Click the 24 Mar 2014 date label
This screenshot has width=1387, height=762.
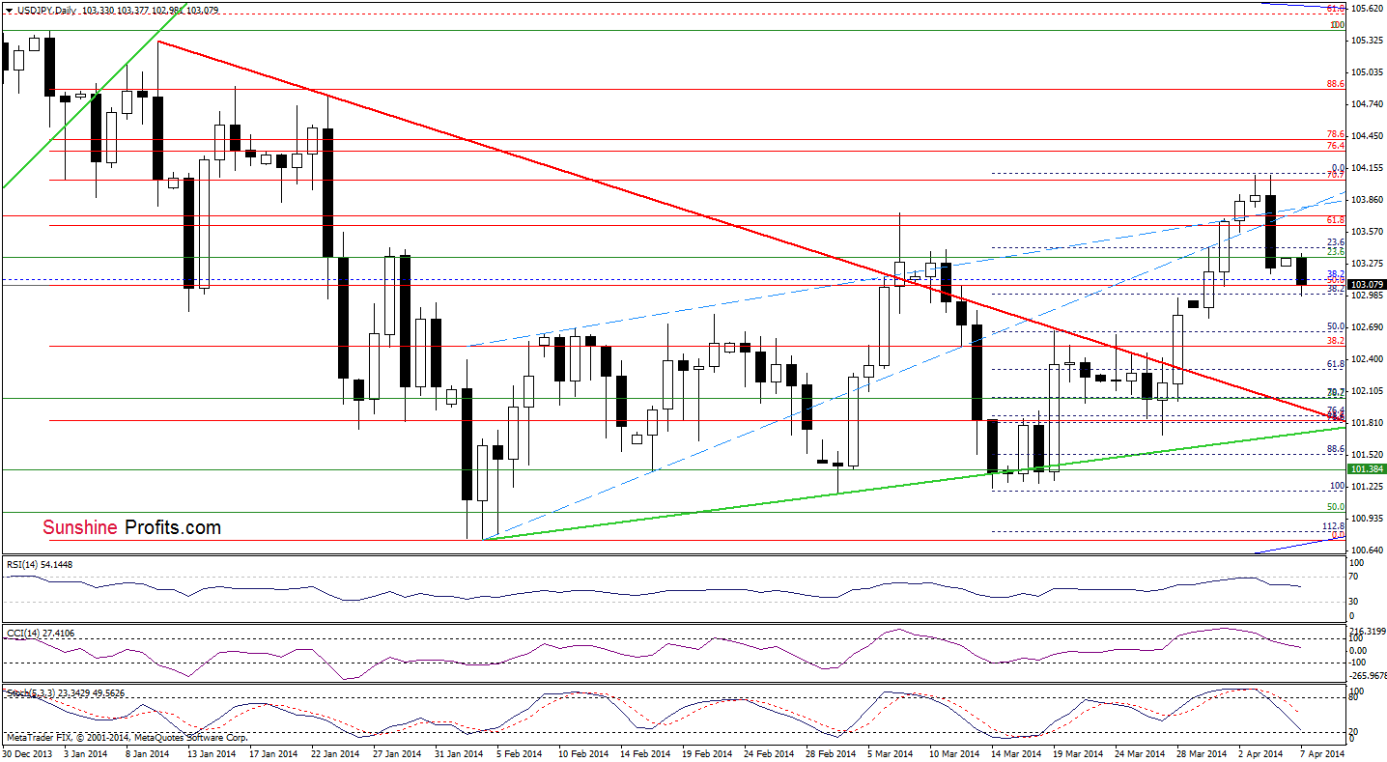[1142, 753]
